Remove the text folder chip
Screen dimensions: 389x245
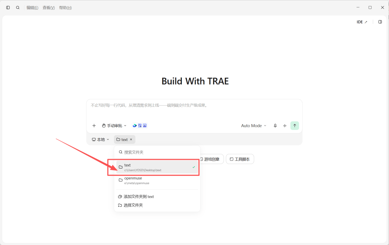[131, 140]
